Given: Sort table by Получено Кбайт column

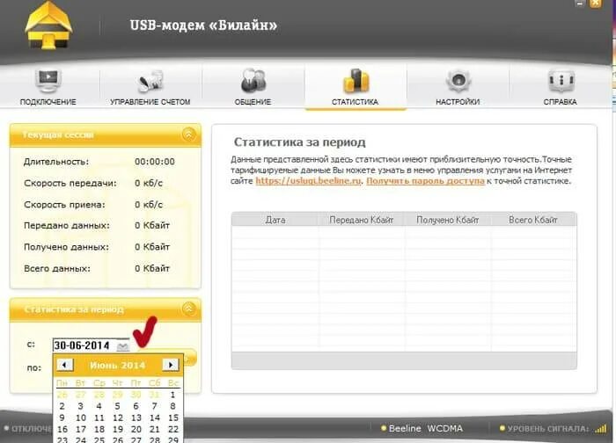Looking at the screenshot, I should (x=448, y=220).
